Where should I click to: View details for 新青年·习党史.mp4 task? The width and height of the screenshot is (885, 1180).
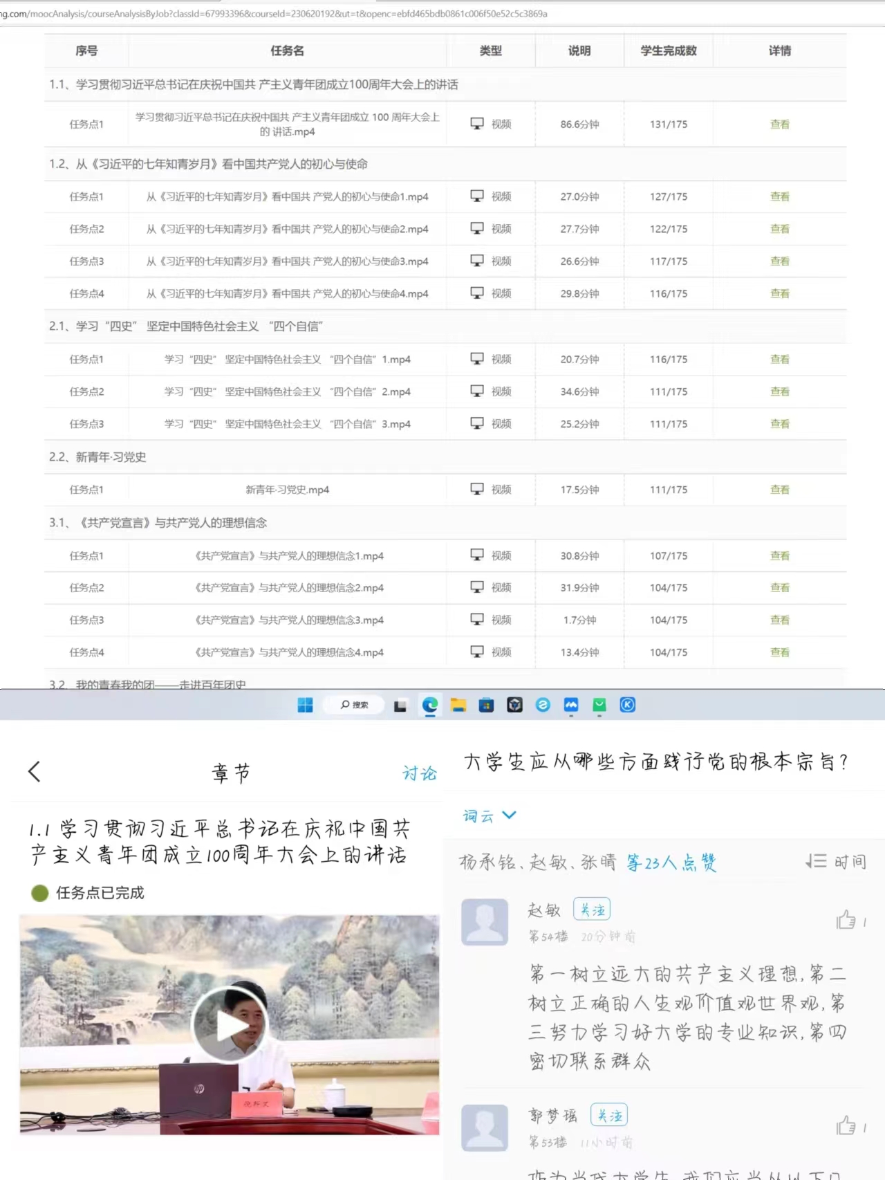(779, 490)
